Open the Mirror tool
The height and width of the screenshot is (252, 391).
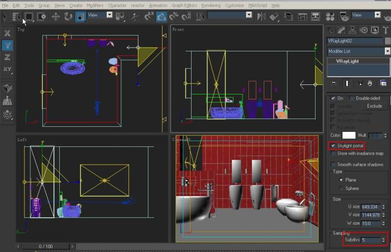pyautogui.click(x=261, y=17)
